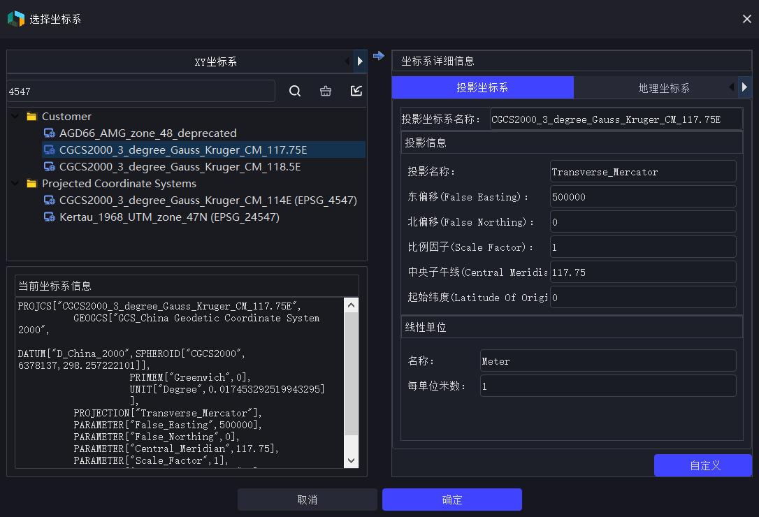
Task: Click the 东偏移(False Easting) label
Action: pos(468,197)
